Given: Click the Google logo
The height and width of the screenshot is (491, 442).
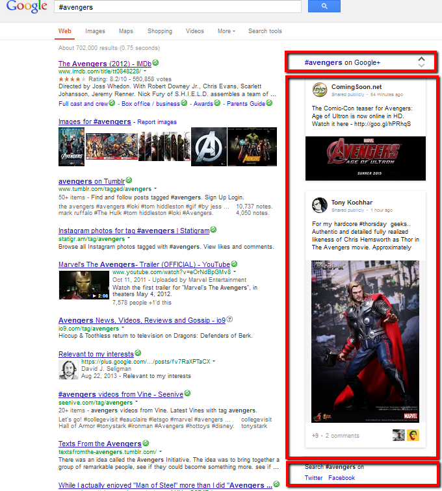Looking at the screenshot, I should [x=27, y=6].
